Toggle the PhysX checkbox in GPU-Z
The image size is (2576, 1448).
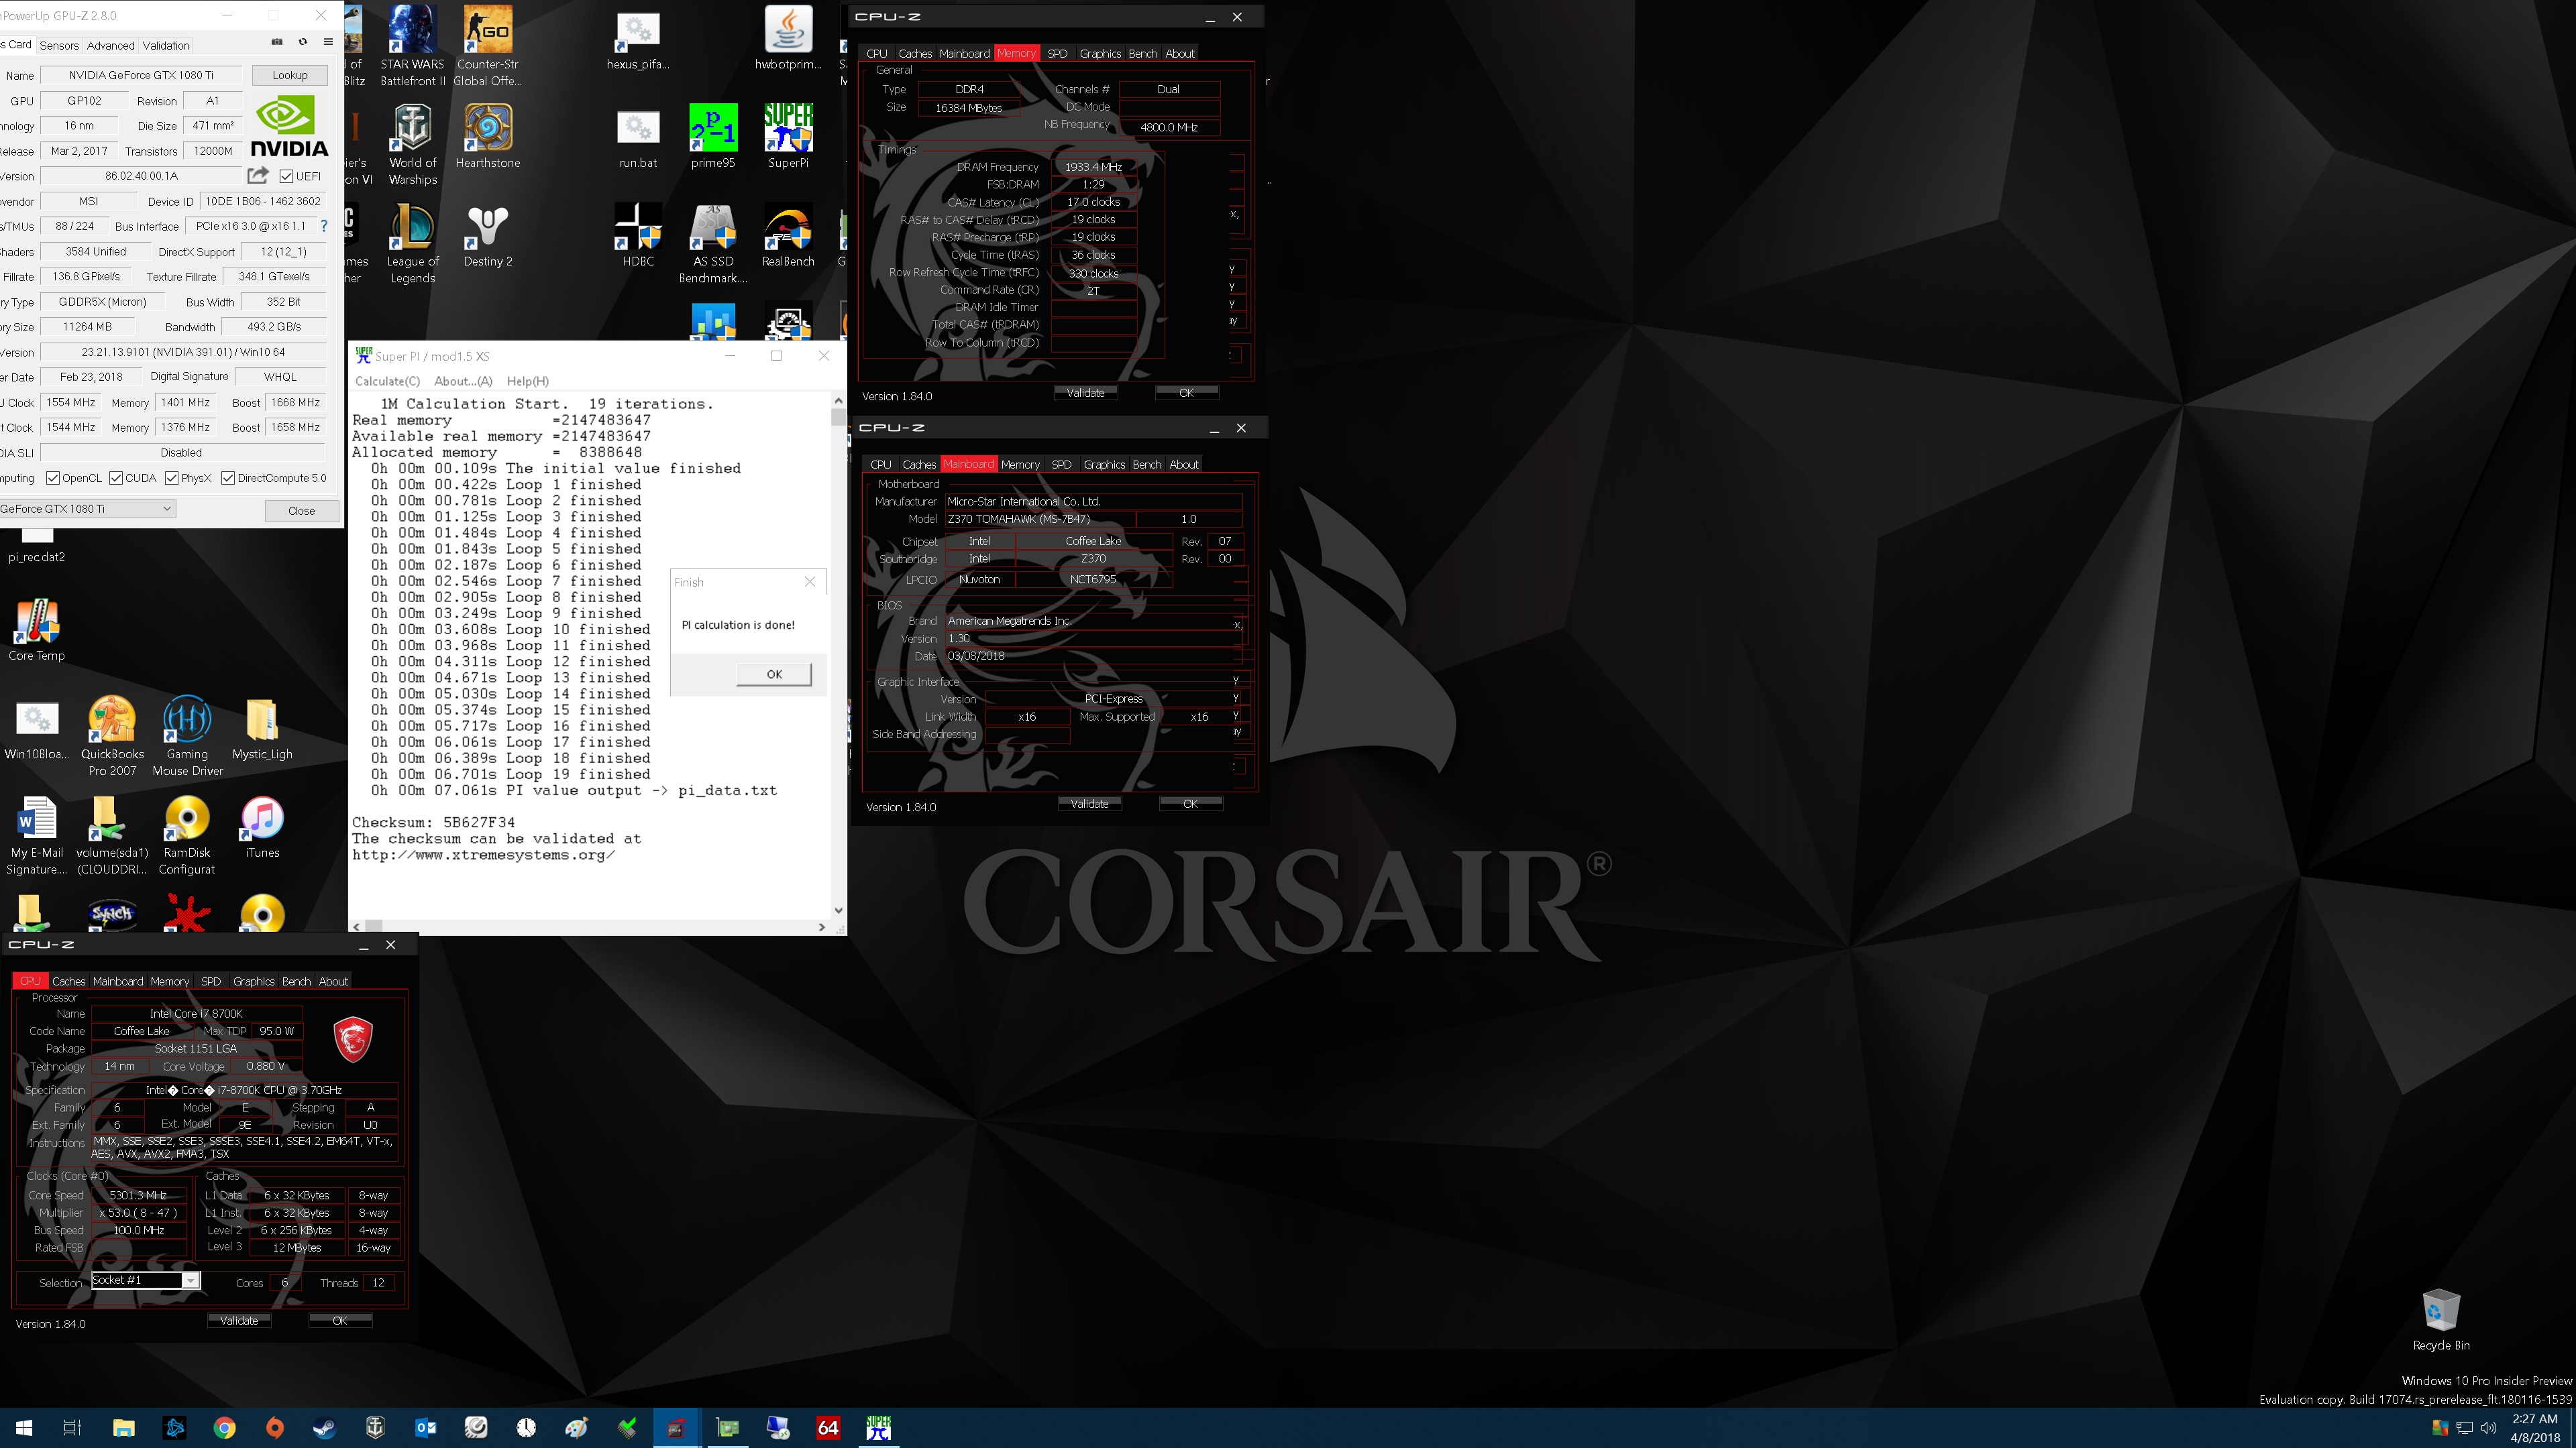tap(172, 478)
